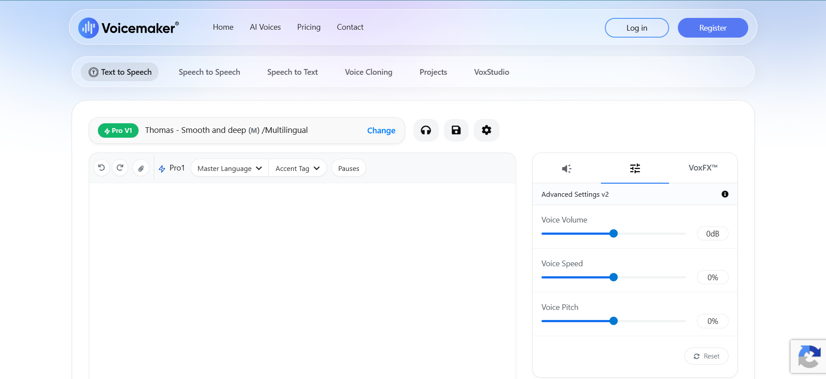This screenshot has width=826, height=379.
Task: Select the Text to Speech tab
Action: click(120, 72)
